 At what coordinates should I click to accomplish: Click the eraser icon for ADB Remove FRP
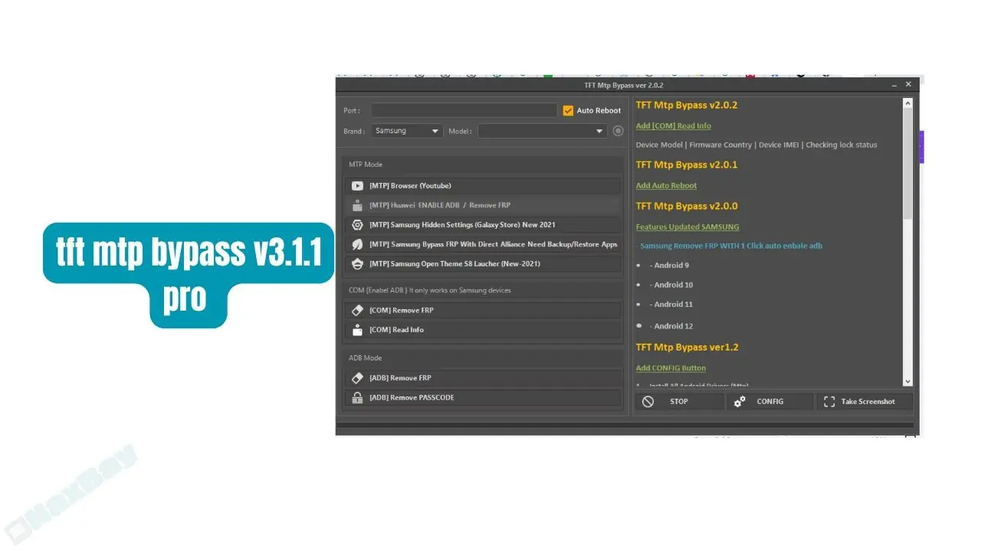coord(357,378)
